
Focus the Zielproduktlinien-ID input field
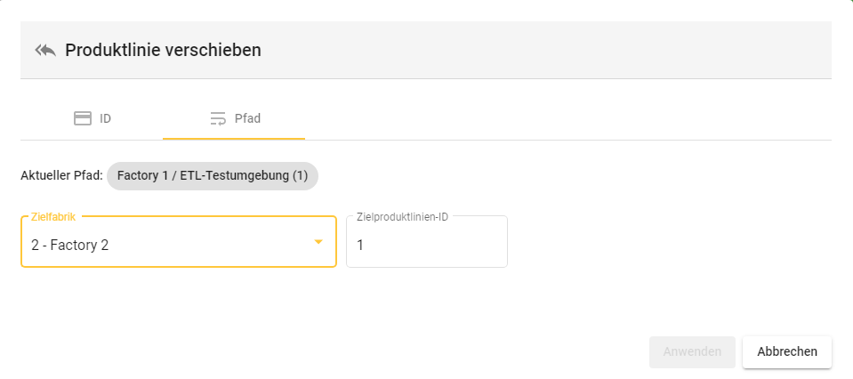[x=427, y=244]
